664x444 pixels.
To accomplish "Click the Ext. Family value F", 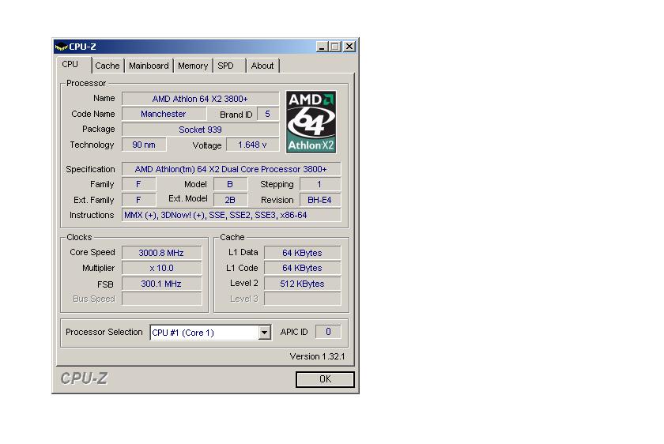I will pyautogui.click(x=138, y=200).
